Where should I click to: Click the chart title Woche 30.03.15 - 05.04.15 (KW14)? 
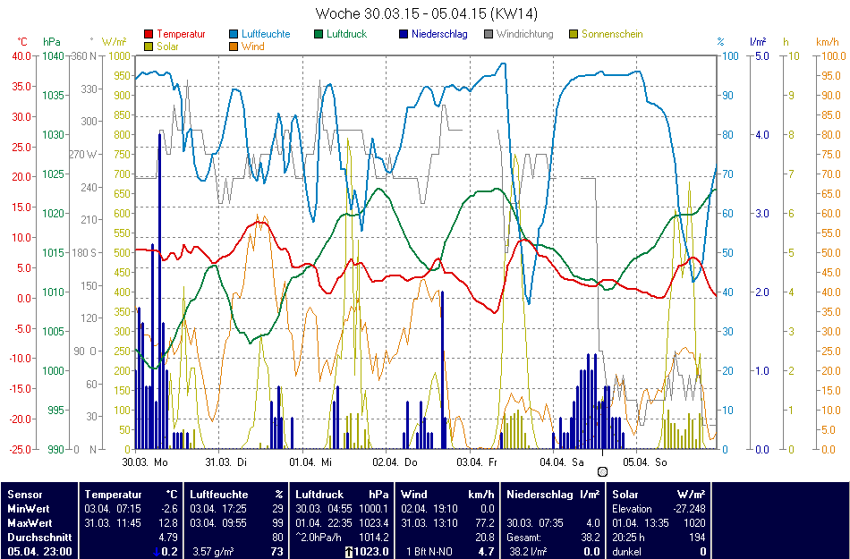[427, 13]
